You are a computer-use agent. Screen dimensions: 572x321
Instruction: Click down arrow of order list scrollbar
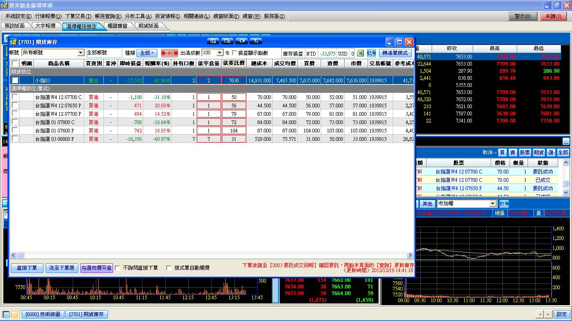[x=566, y=192]
